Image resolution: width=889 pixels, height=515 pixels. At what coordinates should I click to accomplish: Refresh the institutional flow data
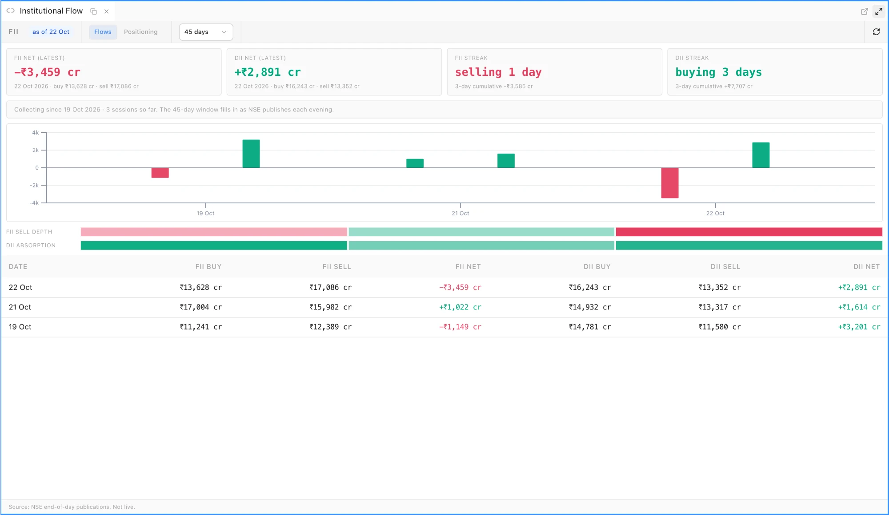(x=876, y=32)
